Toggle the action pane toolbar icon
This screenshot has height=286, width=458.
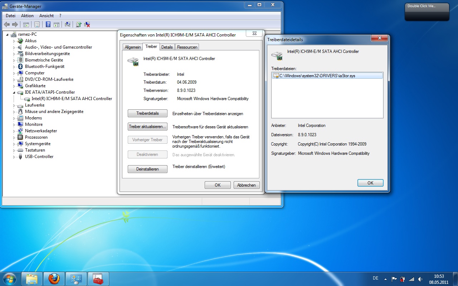click(57, 24)
